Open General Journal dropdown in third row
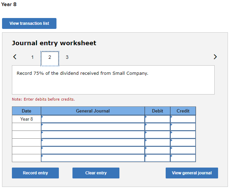This screenshot has width=231, height=190. click(x=93, y=135)
